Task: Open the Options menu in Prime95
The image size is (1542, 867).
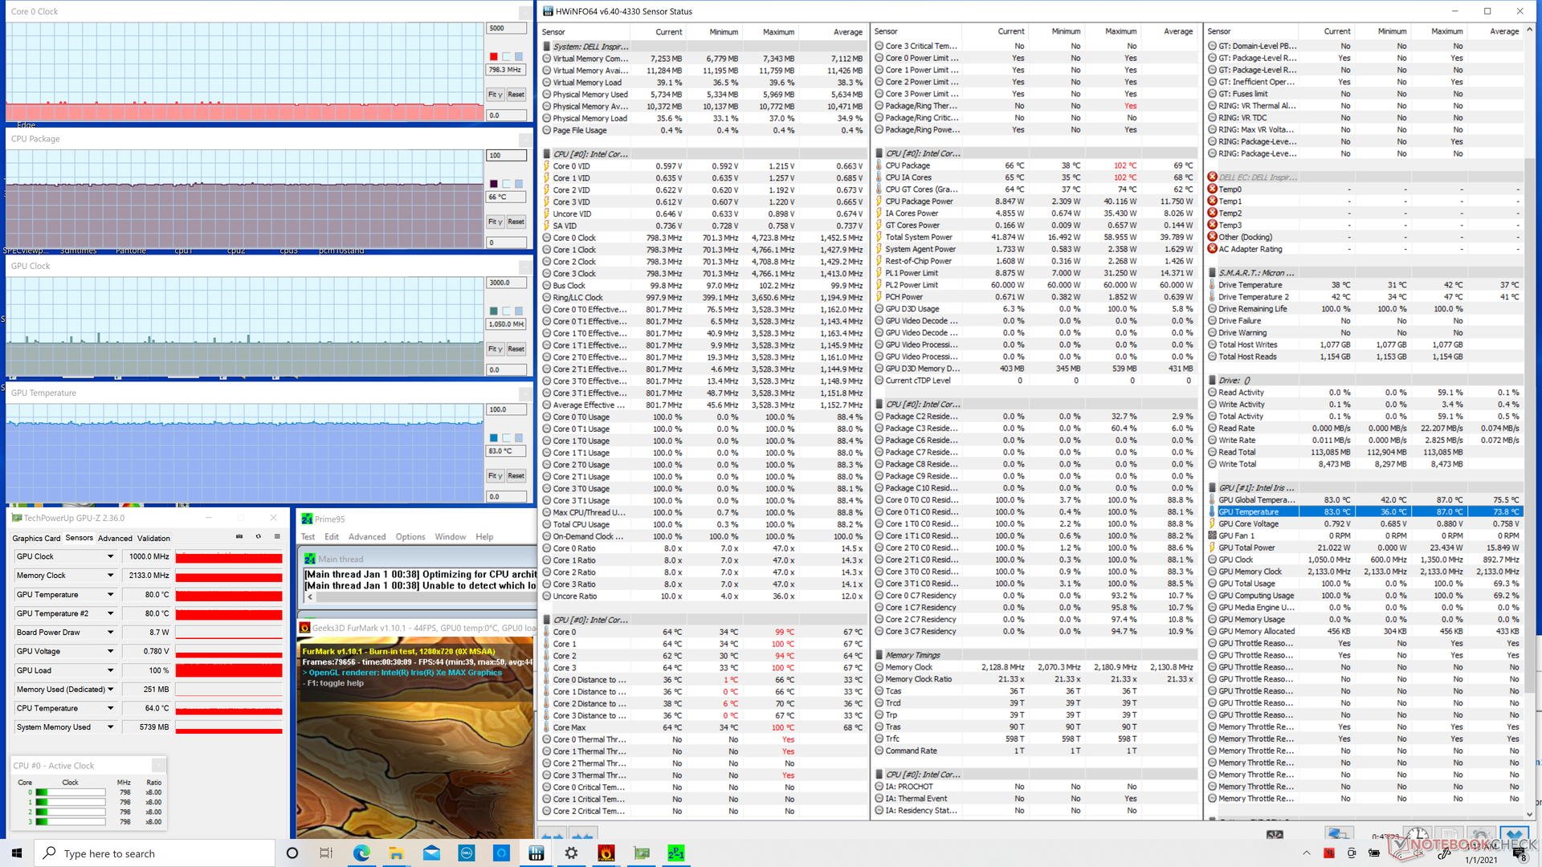Action: point(410,537)
